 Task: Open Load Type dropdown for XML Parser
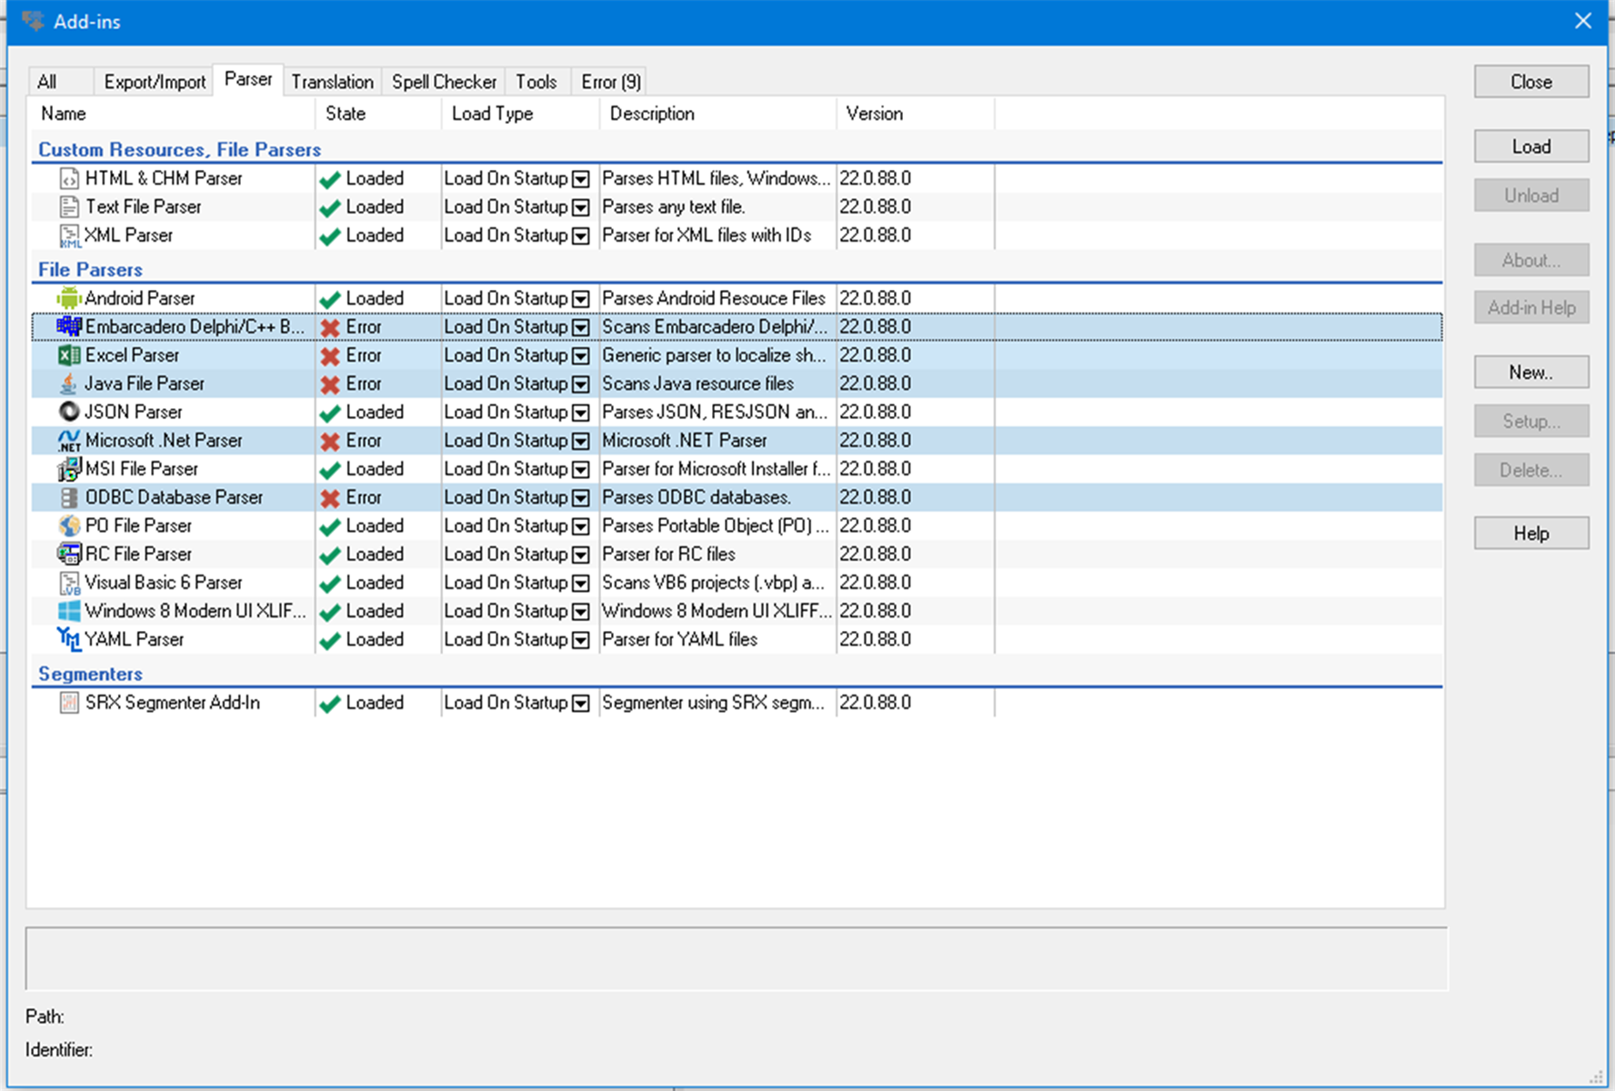tap(581, 235)
